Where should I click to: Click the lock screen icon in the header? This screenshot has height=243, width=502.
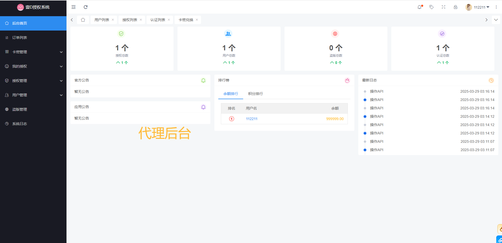pos(456,7)
